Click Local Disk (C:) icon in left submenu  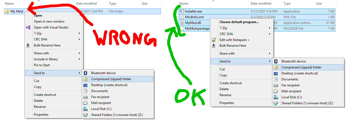point(85,109)
